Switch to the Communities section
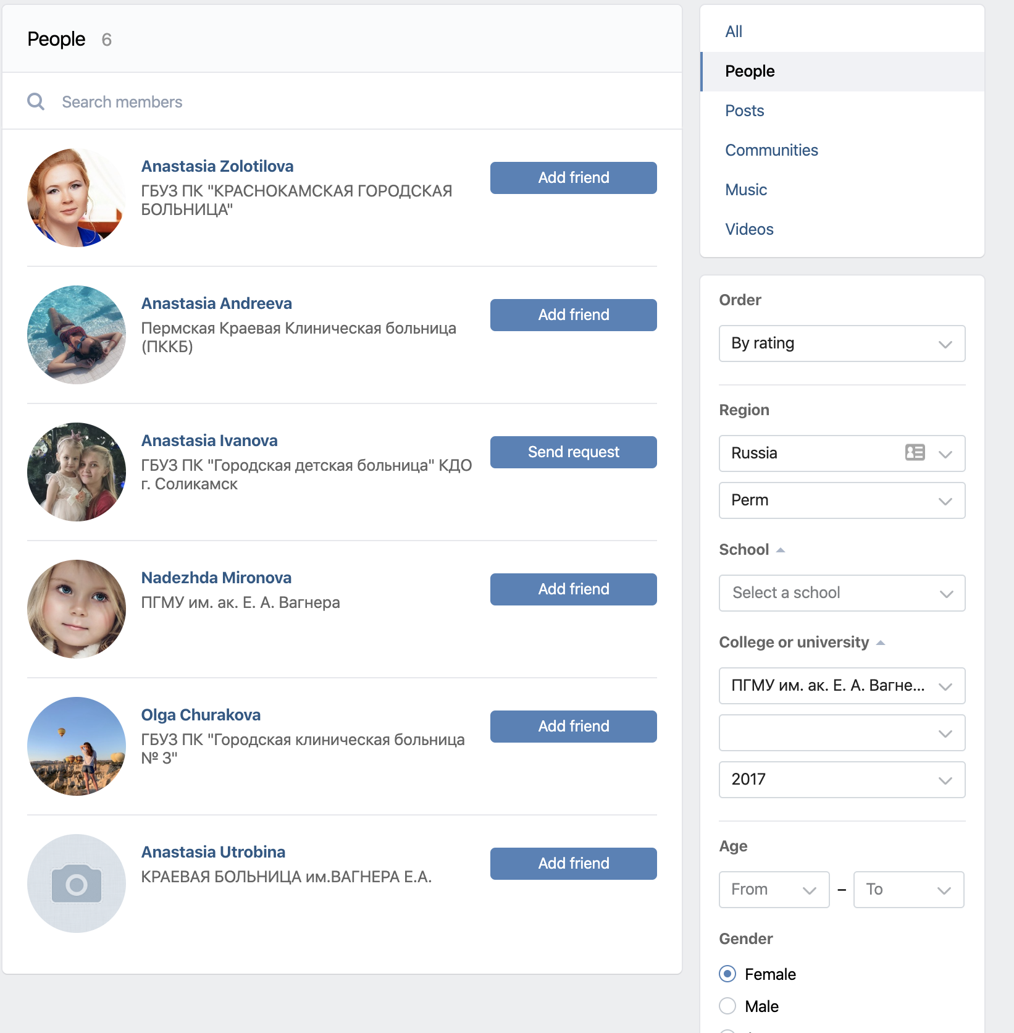This screenshot has height=1033, width=1014. 771,150
